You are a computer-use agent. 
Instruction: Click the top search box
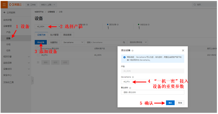pyautogui.click(x=205, y=4)
